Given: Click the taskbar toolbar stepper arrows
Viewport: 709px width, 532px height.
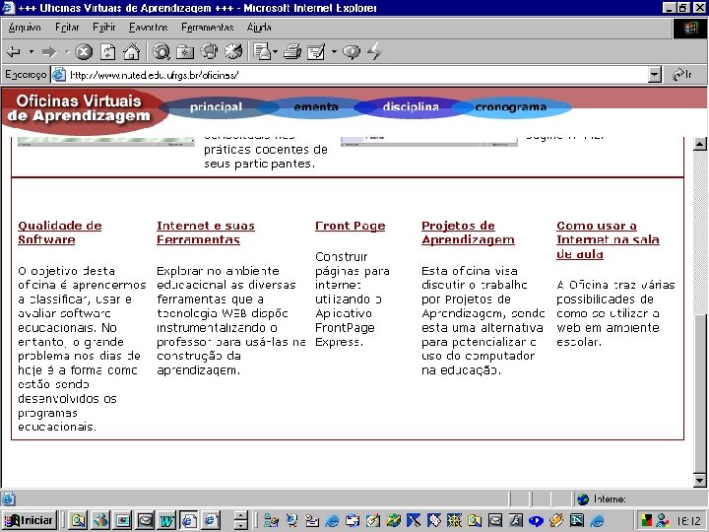Looking at the screenshot, I should point(240,521).
